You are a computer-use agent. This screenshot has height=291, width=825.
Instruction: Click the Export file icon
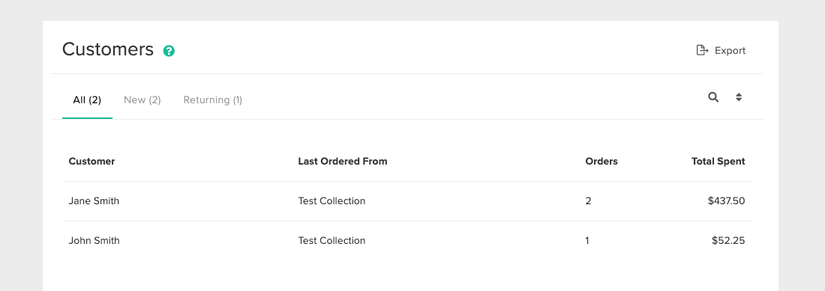coord(703,50)
